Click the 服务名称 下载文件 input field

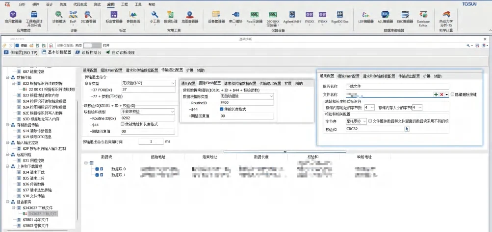397,86
